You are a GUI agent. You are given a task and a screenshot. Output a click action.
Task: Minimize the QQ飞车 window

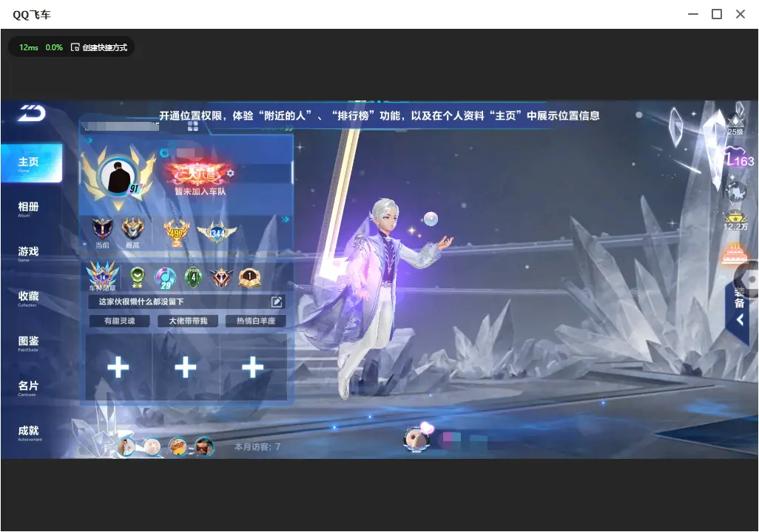[693, 14]
